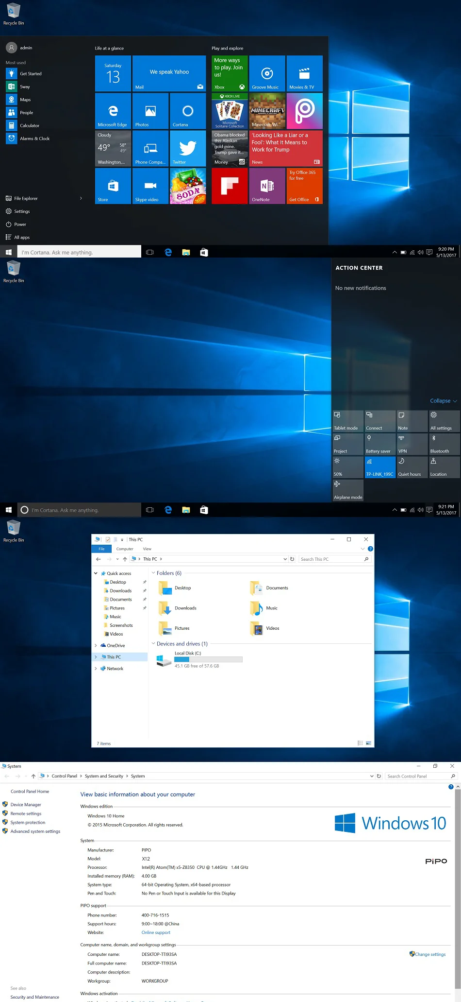Screen dimensions: 461x1002
Task: Switch to the Computer ribbon tab
Action: click(125, 549)
